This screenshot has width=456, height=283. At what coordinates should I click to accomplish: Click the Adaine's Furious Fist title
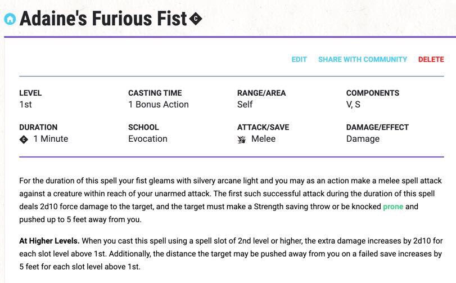pyautogui.click(x=103, y=19)
